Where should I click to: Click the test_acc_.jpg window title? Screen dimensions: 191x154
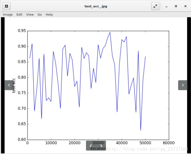[x=96, y=6]
